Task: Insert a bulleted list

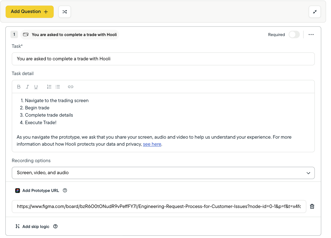Action: [58, 87]
